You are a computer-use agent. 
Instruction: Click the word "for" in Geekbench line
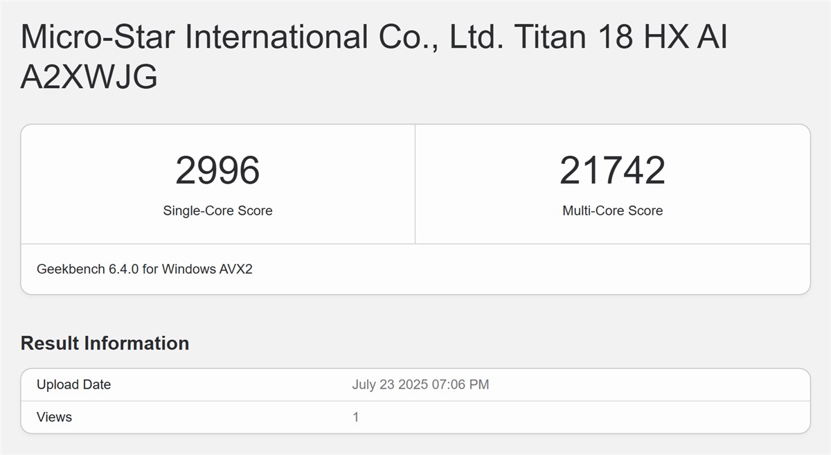coord(150,269)
